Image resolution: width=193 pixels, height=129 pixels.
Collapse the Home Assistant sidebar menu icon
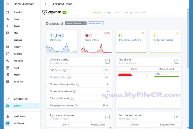8,4
